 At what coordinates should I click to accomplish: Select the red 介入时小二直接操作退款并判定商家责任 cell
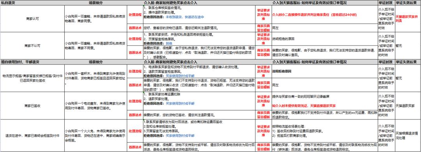[x=324, y=14]
